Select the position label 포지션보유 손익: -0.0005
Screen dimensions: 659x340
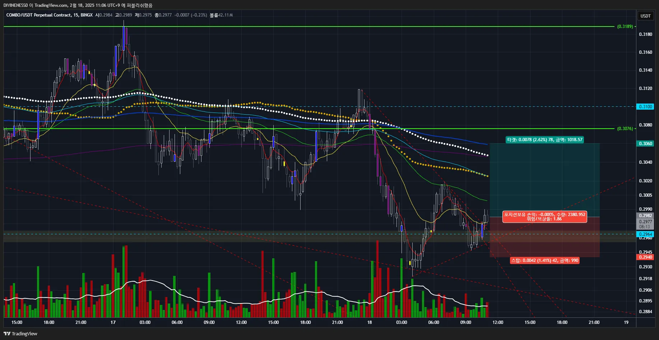point(544,217)
